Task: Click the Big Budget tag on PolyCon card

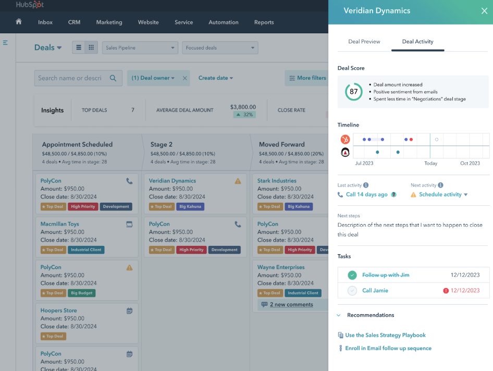Action: (82, 293)
